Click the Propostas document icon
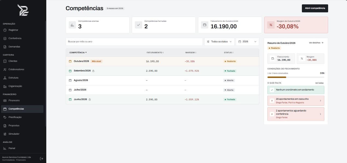 pyautogui.click(x=5, y=126)
